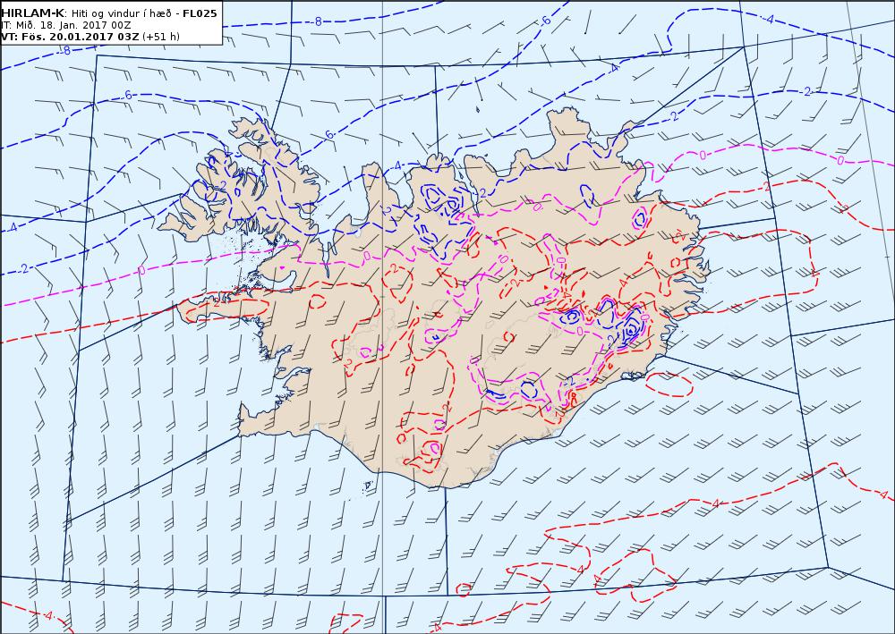The height and width of the screenshot is (634, 895).
Task: Click the 'Hiti og vindur í hæð' caption
Action: 122,13
